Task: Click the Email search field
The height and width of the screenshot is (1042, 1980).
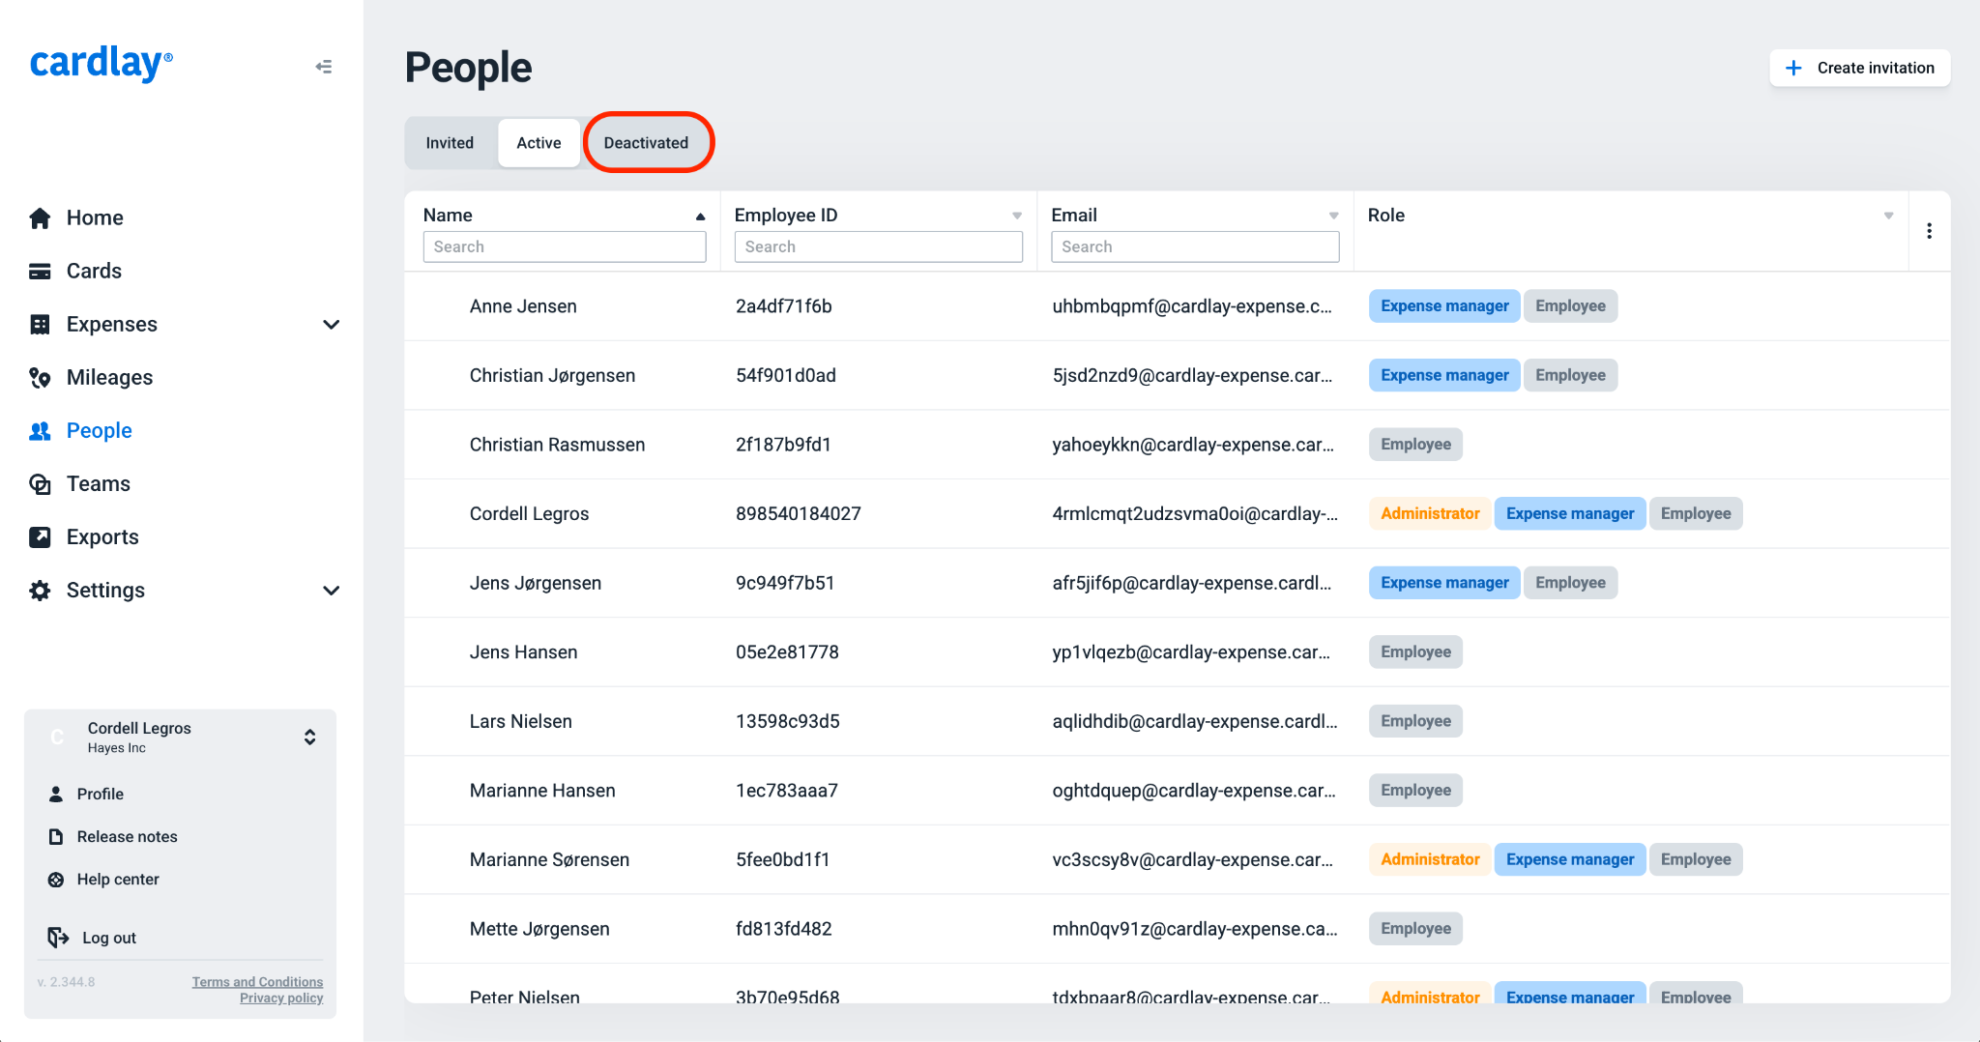Action: 1195,246
